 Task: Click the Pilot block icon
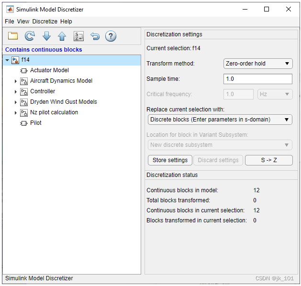point(23,123)
